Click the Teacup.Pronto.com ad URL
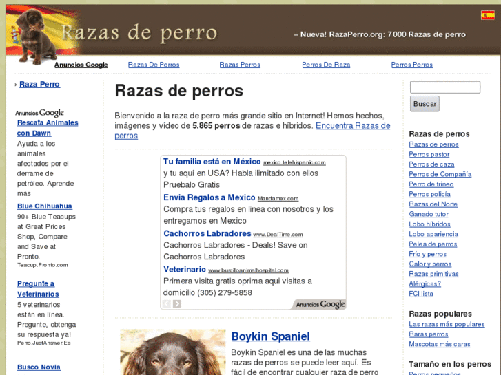The width and height of the screenshot is (501, 375). 43,265
